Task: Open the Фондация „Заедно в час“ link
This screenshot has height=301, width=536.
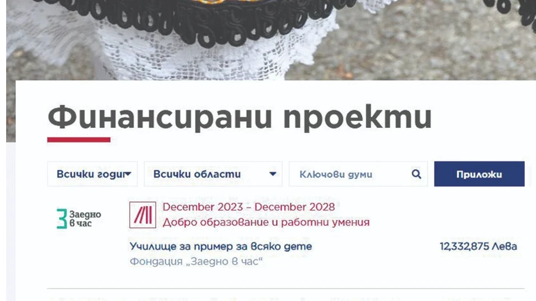Action: coord(196,261)
